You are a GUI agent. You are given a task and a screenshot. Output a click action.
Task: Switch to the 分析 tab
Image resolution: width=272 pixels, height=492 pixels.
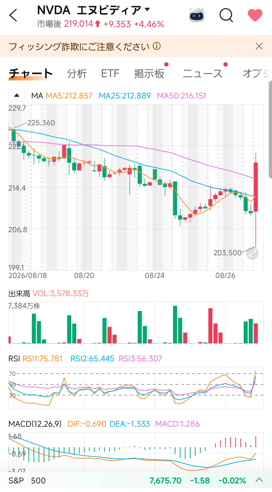coord(77,74)
